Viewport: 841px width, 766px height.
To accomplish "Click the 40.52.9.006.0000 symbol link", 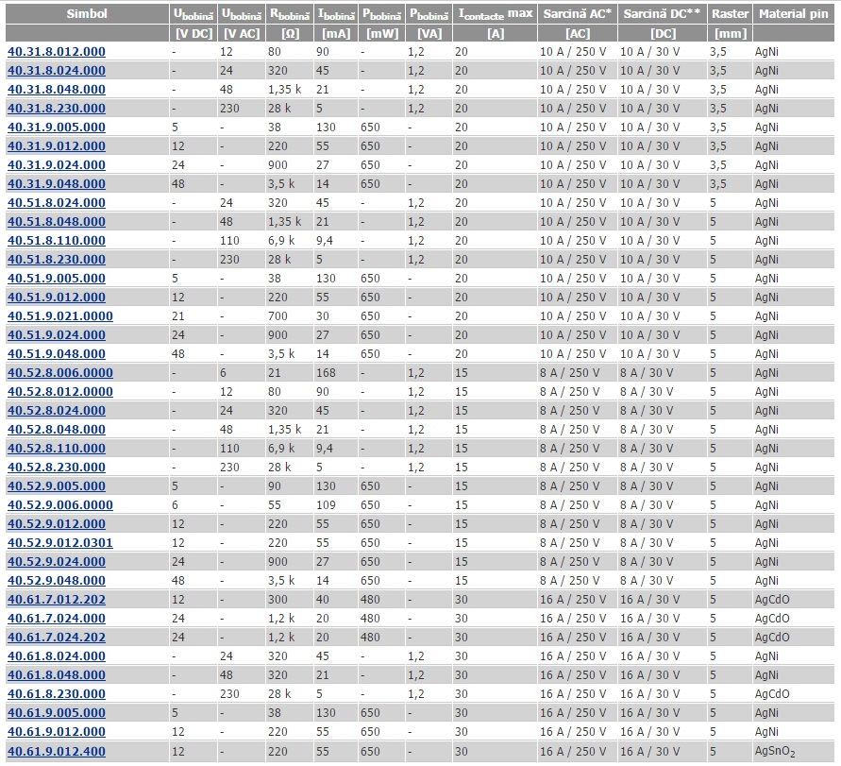I will pos(60,505).
